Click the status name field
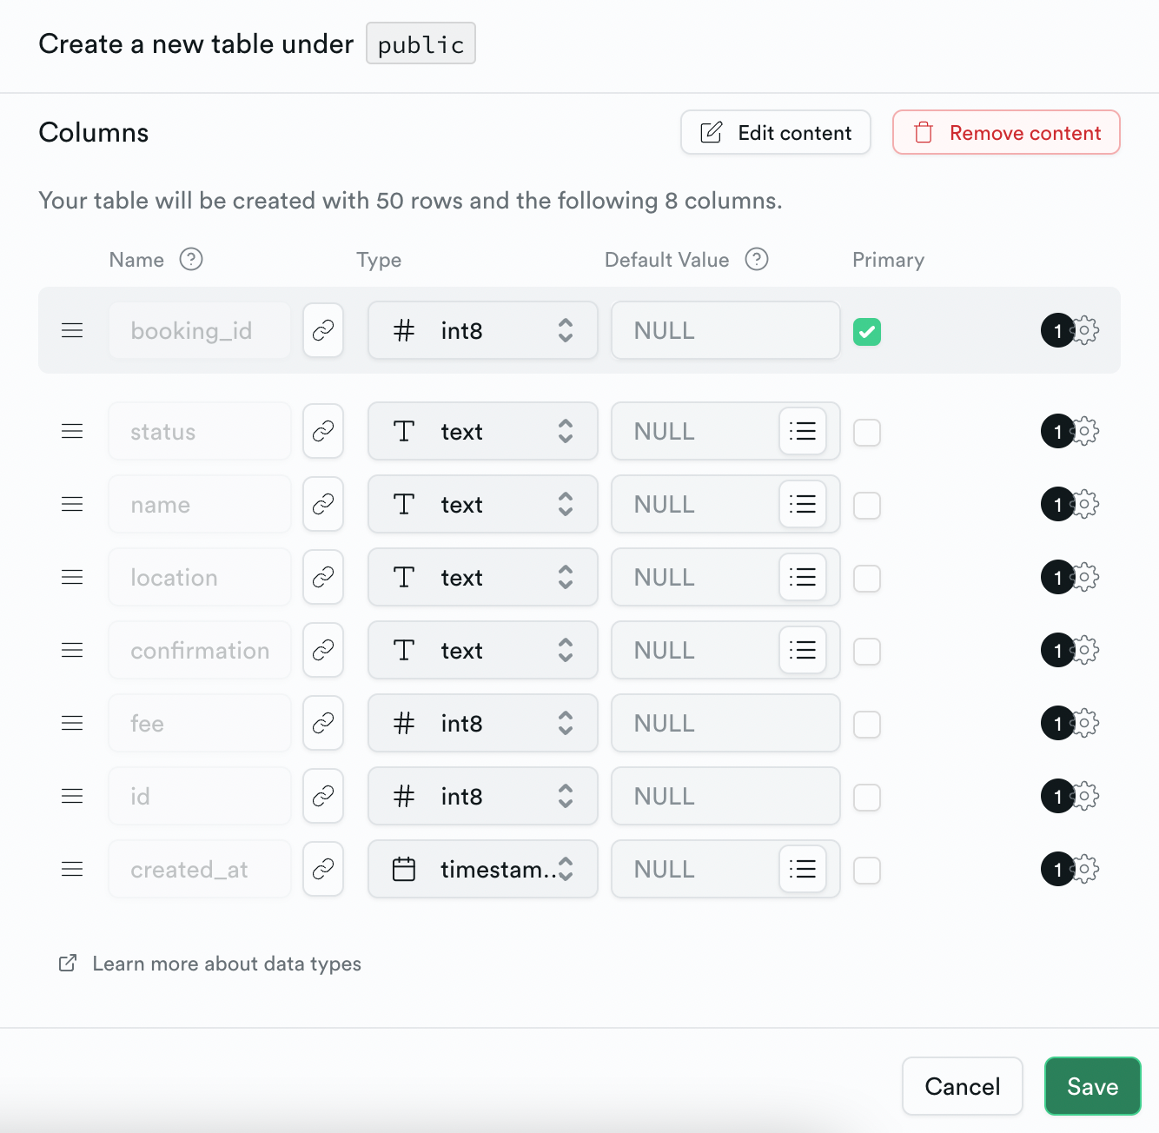 click(x=200, y=431)
